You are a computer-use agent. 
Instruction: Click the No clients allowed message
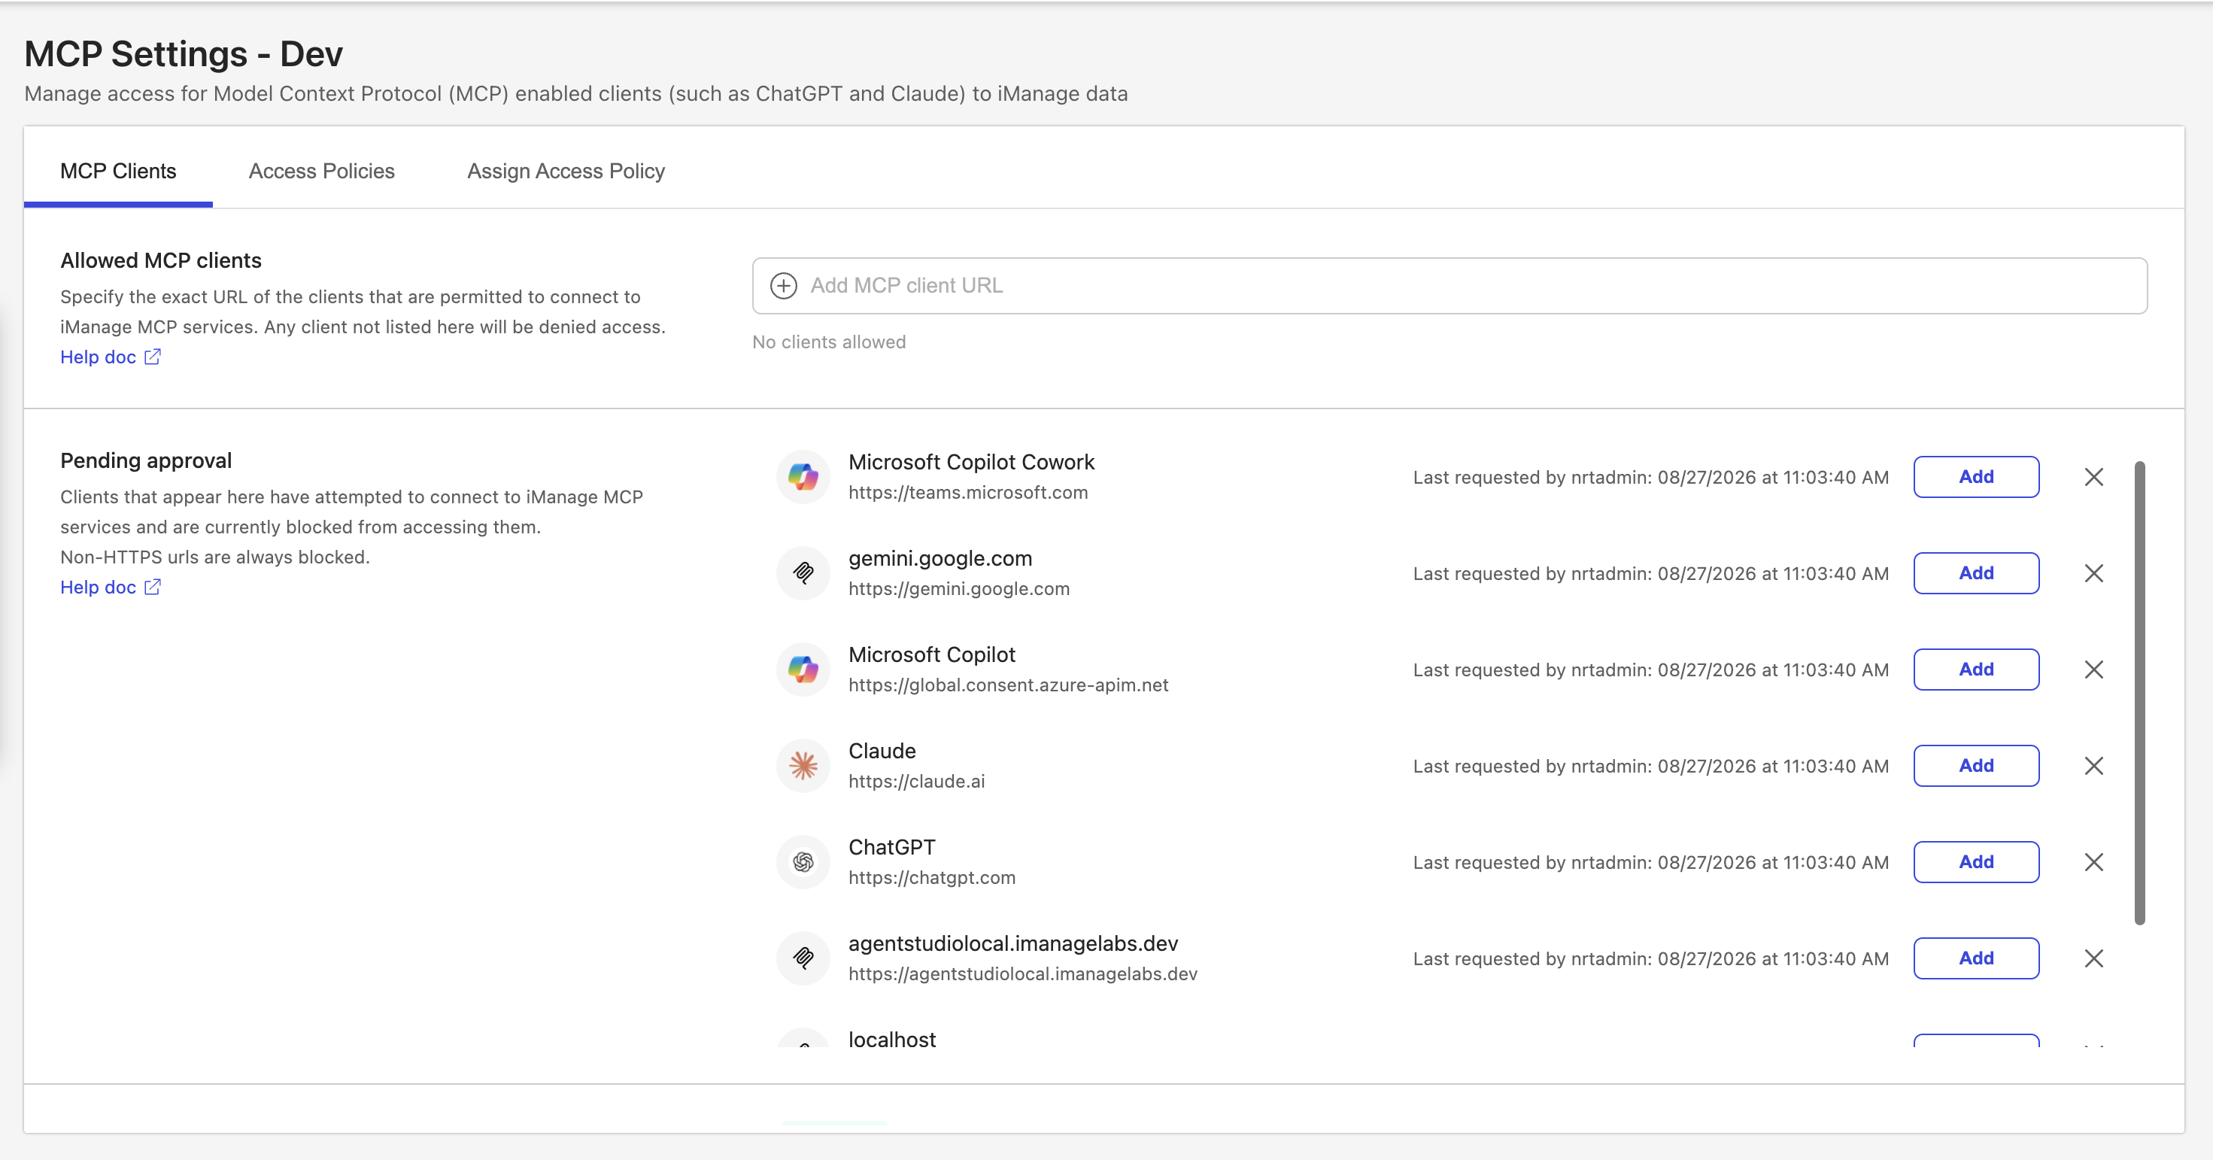click(829, 342)
